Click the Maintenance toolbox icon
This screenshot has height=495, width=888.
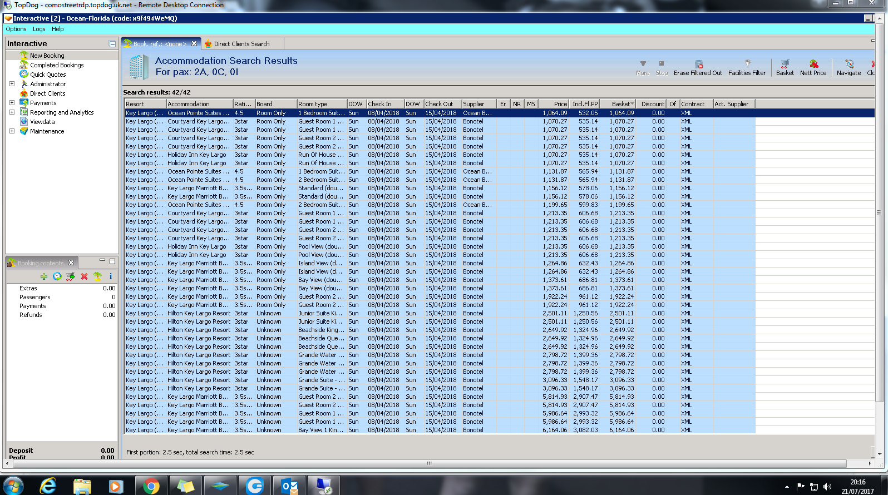pyautogui.click(x=24, y=131)
